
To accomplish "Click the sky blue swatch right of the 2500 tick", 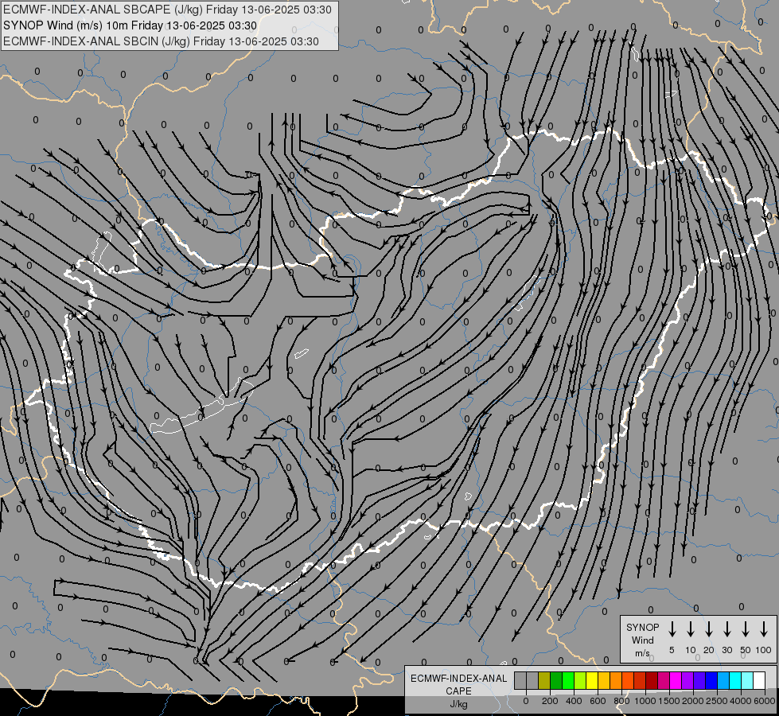I will point(724,680).
